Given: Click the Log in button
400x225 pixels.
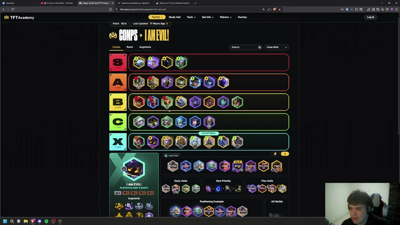Looking at the screenshot, I should [371, 17].
